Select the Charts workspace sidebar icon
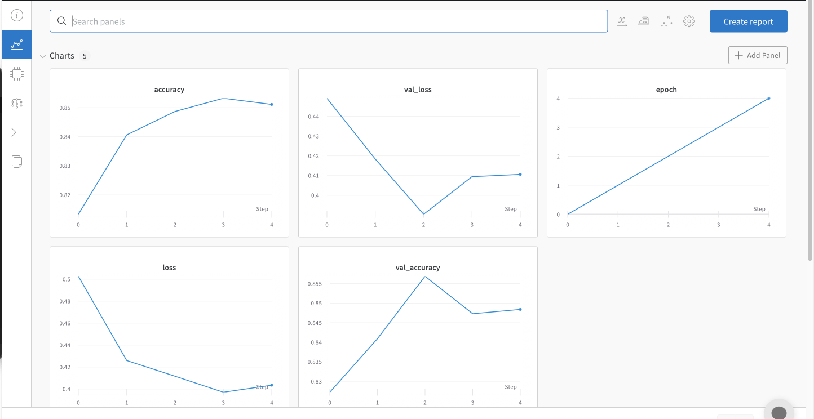Image resolution: width=814 pixels, height=419 pixels. click(x=17, y=44)
